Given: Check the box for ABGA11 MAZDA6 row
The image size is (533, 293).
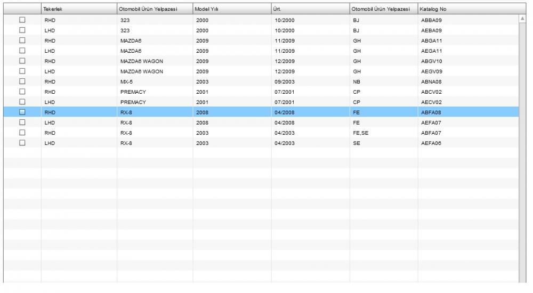Looking at the screenshot, I should click(x=22, y=40).
